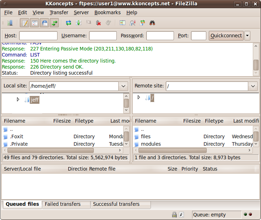The height and width of the screenshot is (220, 261).
Task: Sort remote files by Filetype column
Action: 214,121
